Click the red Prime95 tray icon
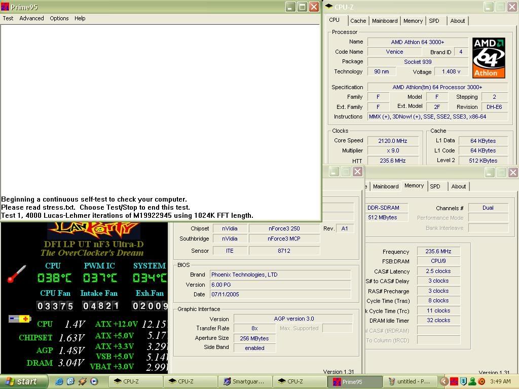The height and width of the screenshot is (389, 519). click(454, 381)
